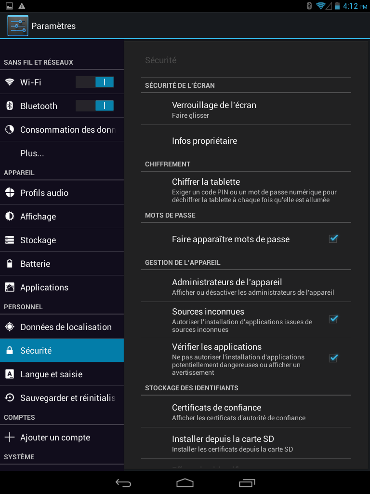Add an account via Ajouter un compte
370x494 pixels.
pos(62,437)
